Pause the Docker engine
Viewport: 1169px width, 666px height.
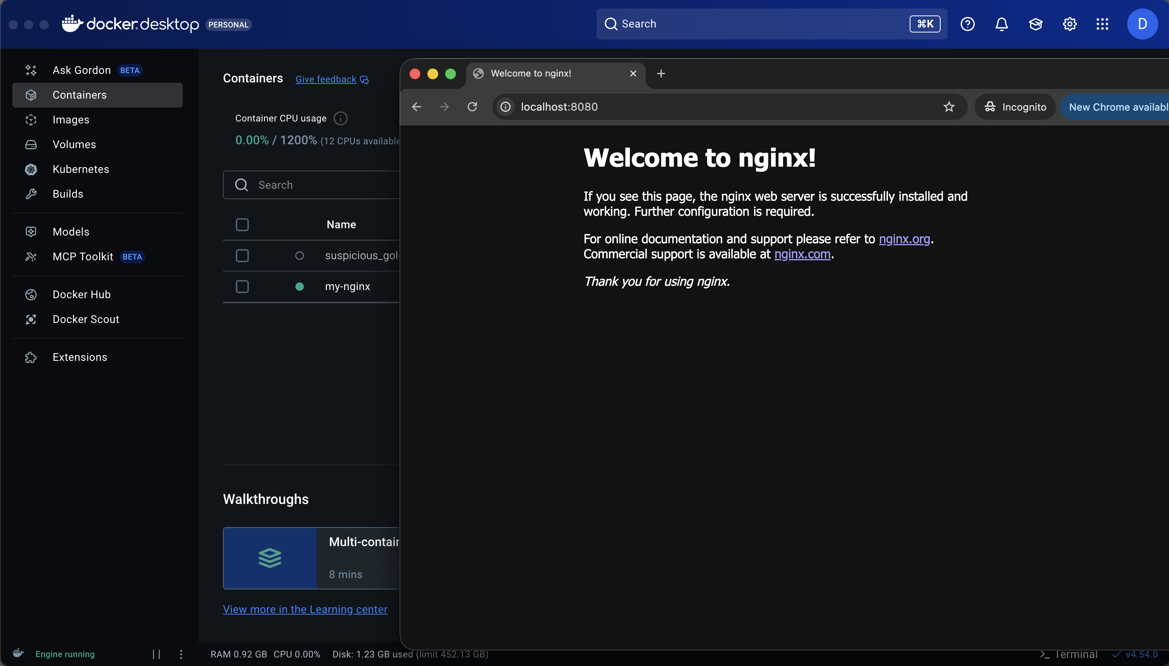[156, 654]
